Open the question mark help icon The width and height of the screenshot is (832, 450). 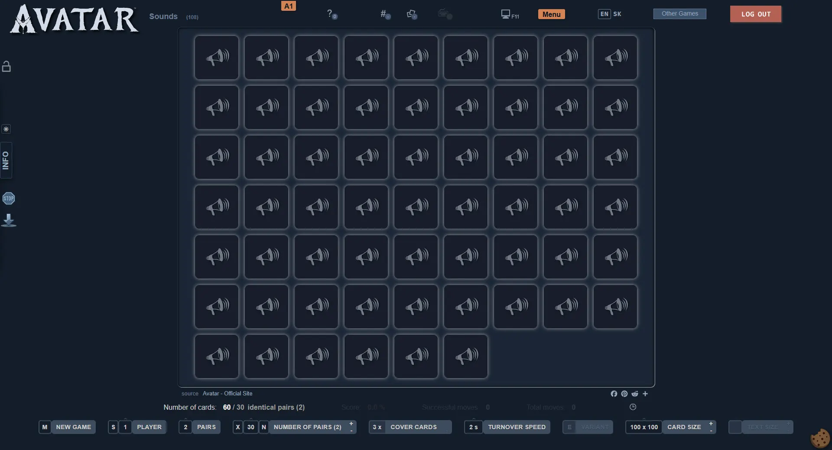pyautogui.click(x=331, y=14)
